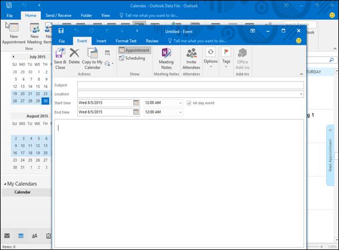Select the Event ribbon tab
This screenshot has width=339, height=250.
(x=82, y=41)
